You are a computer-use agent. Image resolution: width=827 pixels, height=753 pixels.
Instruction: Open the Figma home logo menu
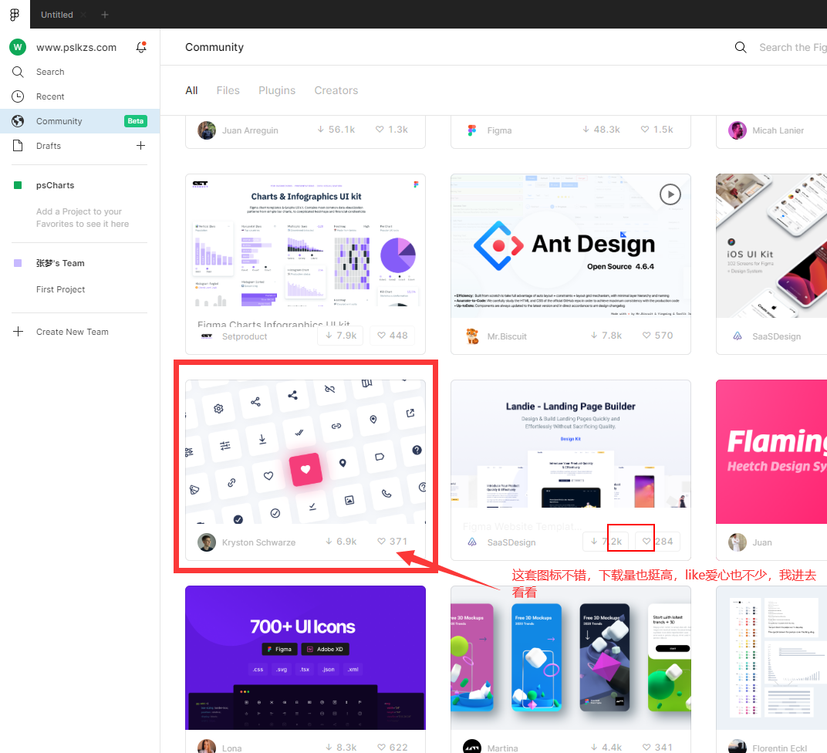click(x=15, y=14)
